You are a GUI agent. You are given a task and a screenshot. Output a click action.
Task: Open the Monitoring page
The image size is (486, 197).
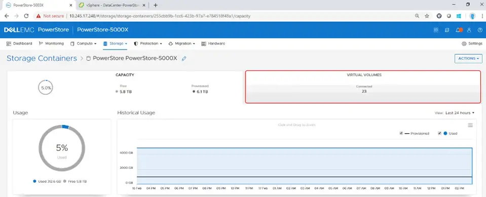click(51, 44)
